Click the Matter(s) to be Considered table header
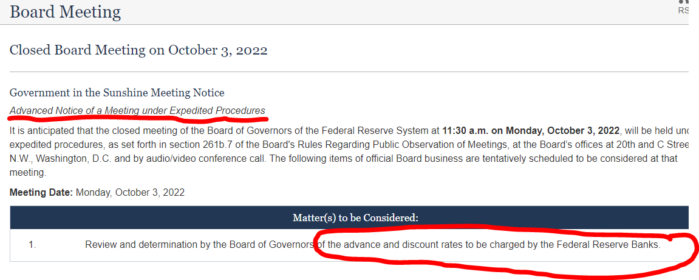This screenshot has height=280, width=699. tap(355, 218)
